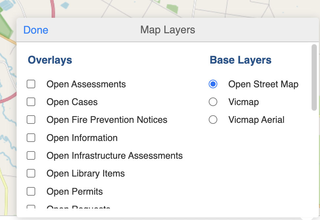This screenshot has height=220, width=320.
Task: Toggle the Open Requests checkbox
Action: coord(31,207)
